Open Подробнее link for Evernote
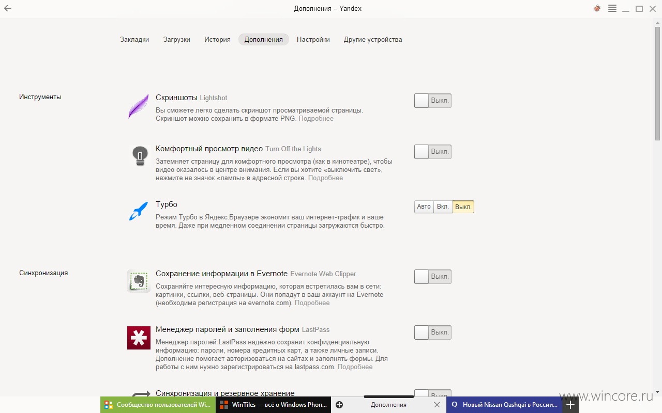The image size is (662, 413). [312, 303]
